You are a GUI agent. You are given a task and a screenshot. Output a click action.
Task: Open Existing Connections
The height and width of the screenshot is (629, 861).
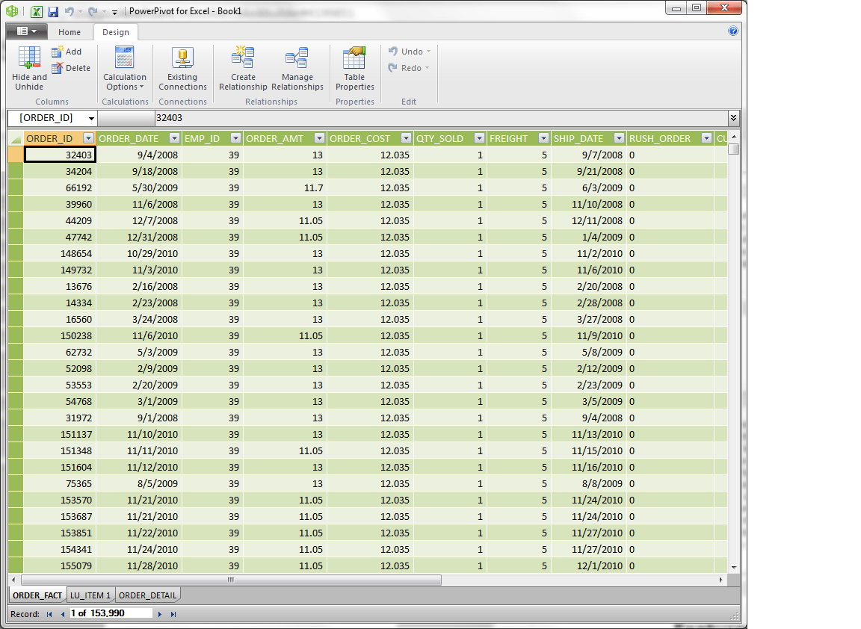tap(182, 68)
